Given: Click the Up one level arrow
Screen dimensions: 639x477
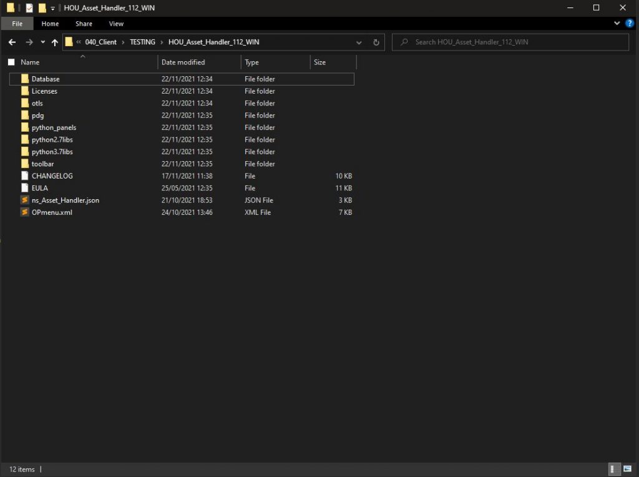Looking at the screenshot, I should coord(55,42).
